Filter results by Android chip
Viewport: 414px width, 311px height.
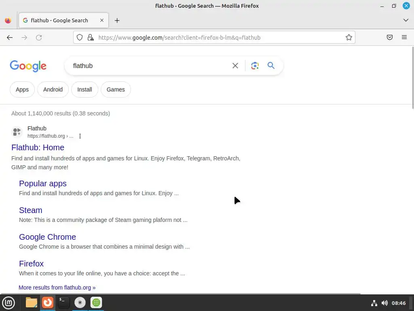point(53,89)
